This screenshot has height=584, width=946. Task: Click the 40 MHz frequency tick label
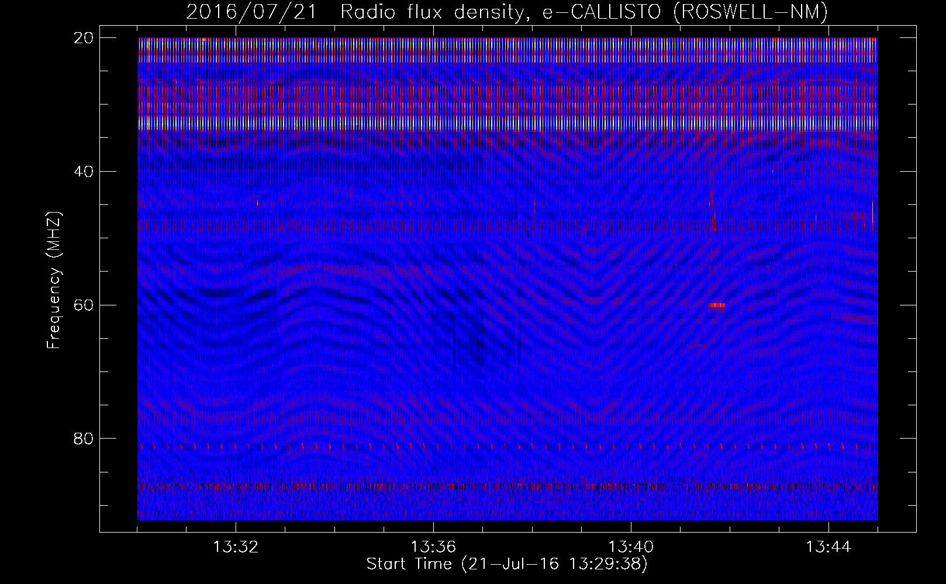[x=84, y=171]
